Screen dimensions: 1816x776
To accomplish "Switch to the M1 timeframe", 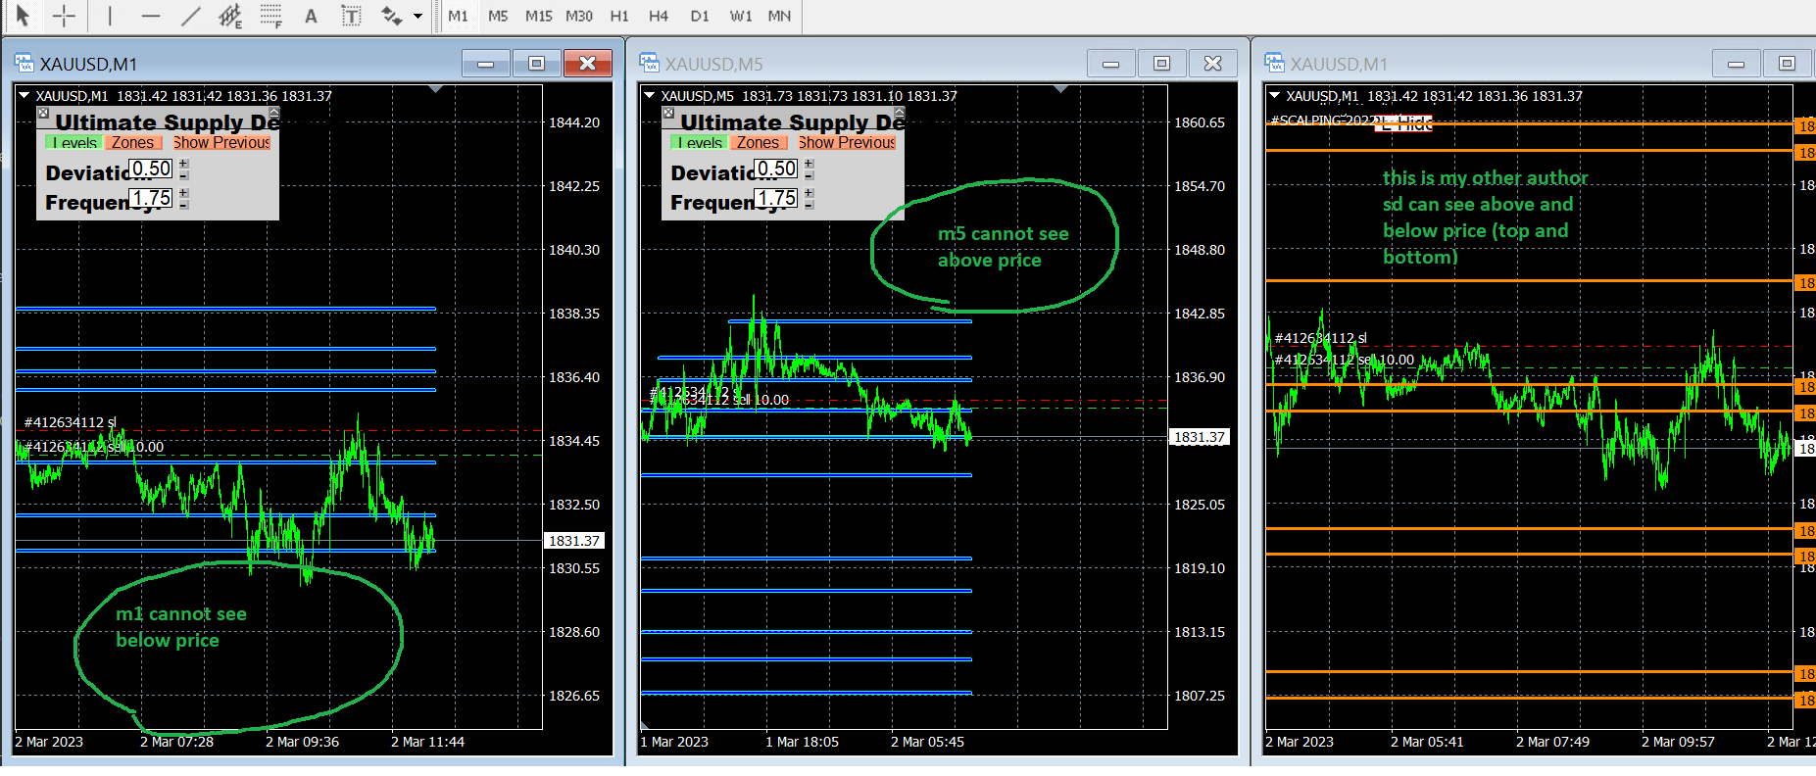I will click(x=458, y=16).
